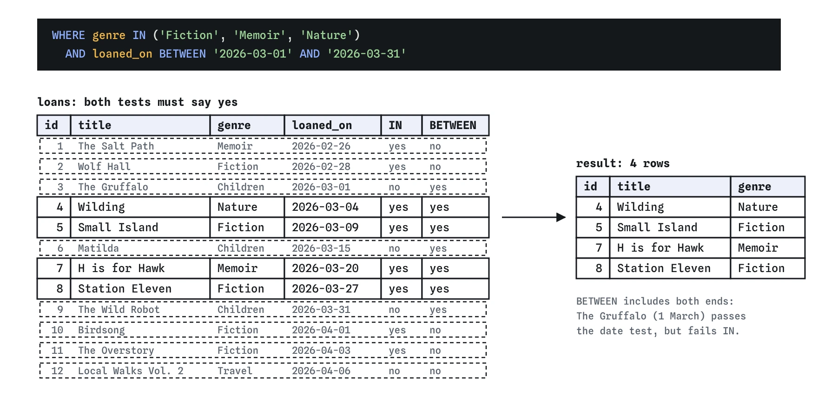Pick "The Gruffalo" in the loans table

click(113, 187)
